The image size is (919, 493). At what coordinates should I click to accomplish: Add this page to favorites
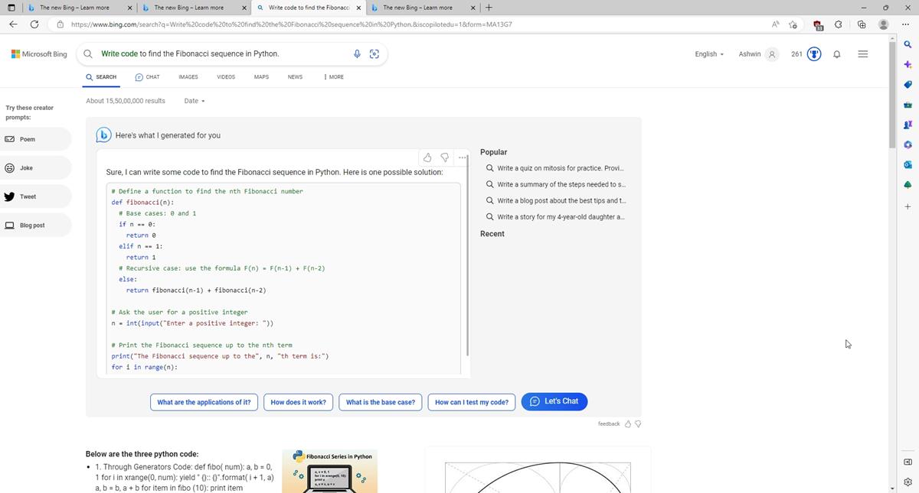(x=793, y=24)
